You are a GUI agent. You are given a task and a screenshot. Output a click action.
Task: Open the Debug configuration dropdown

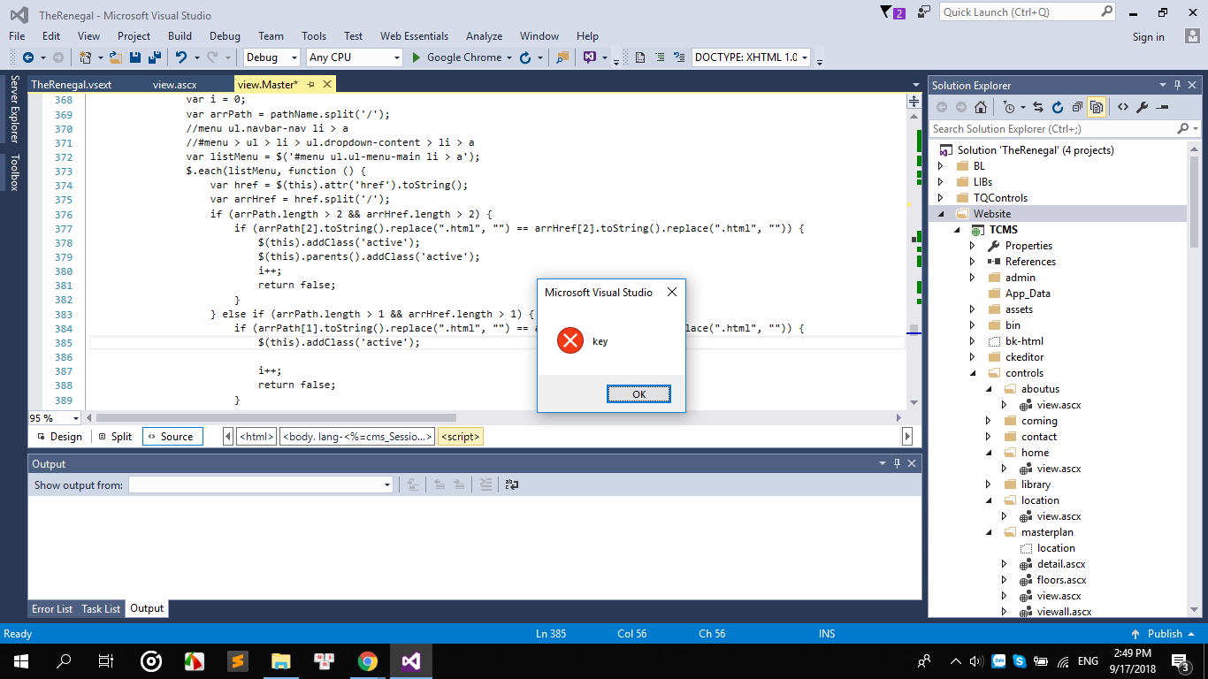click(x=273, y=57)
